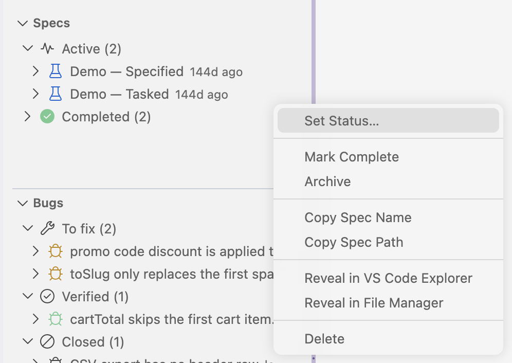512x363 pixels.
Task: Click the 'Active (2)' group label
Action: click(92, 49)
